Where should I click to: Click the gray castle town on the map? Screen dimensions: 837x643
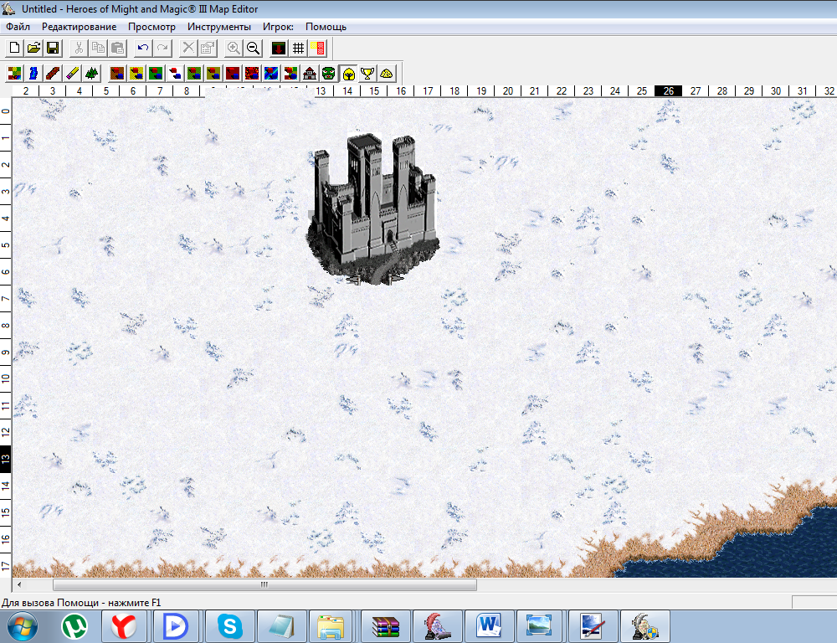[373, 208]
